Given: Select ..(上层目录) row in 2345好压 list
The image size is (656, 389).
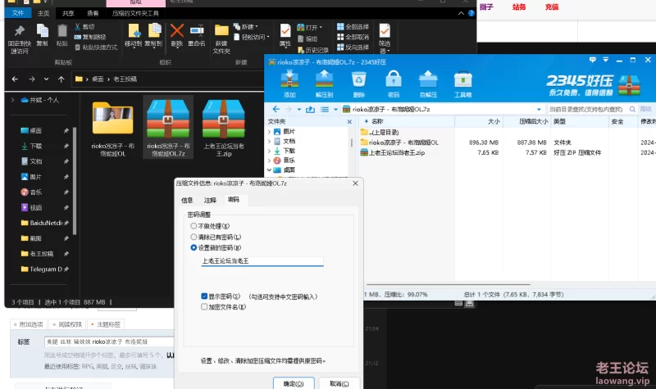Looking at the screenshot, I should coord(384,132).
